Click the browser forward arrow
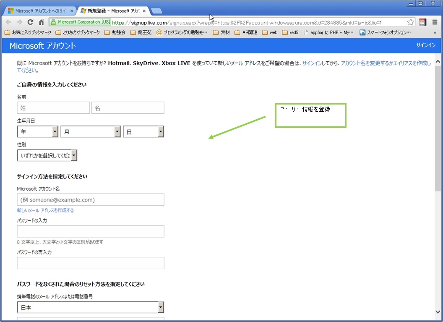 coord(19,22)
